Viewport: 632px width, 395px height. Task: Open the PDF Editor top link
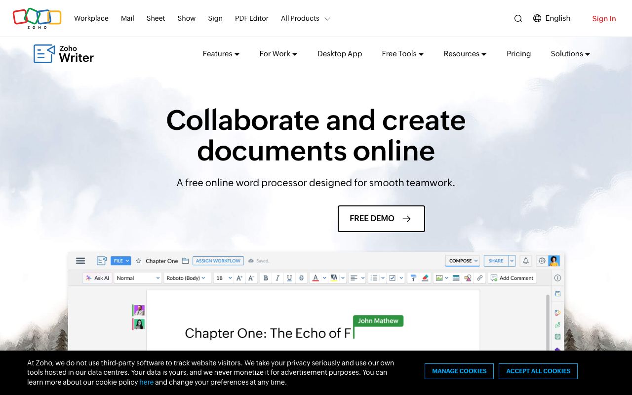[x=252, y=18]
